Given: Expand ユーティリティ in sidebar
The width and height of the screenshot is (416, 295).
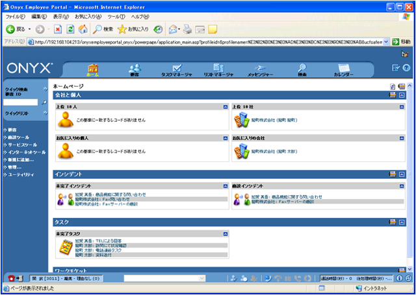Looking at the screenshot, I should coord(19,175).
